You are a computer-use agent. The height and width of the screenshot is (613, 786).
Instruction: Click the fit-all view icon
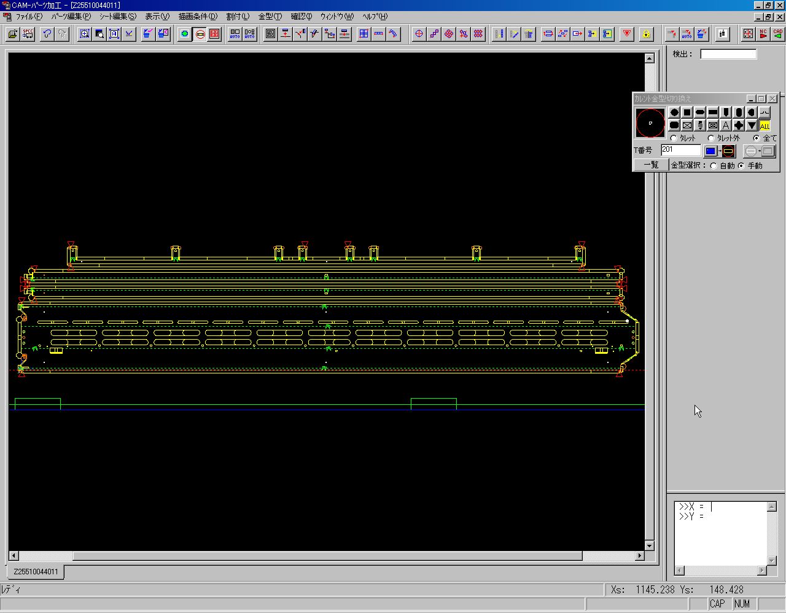[x=114, y=34]
